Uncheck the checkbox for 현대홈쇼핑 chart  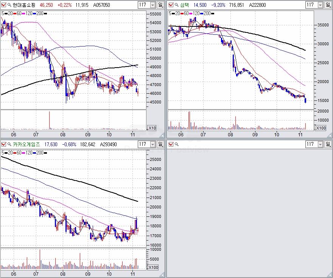[x=3, y=5]
